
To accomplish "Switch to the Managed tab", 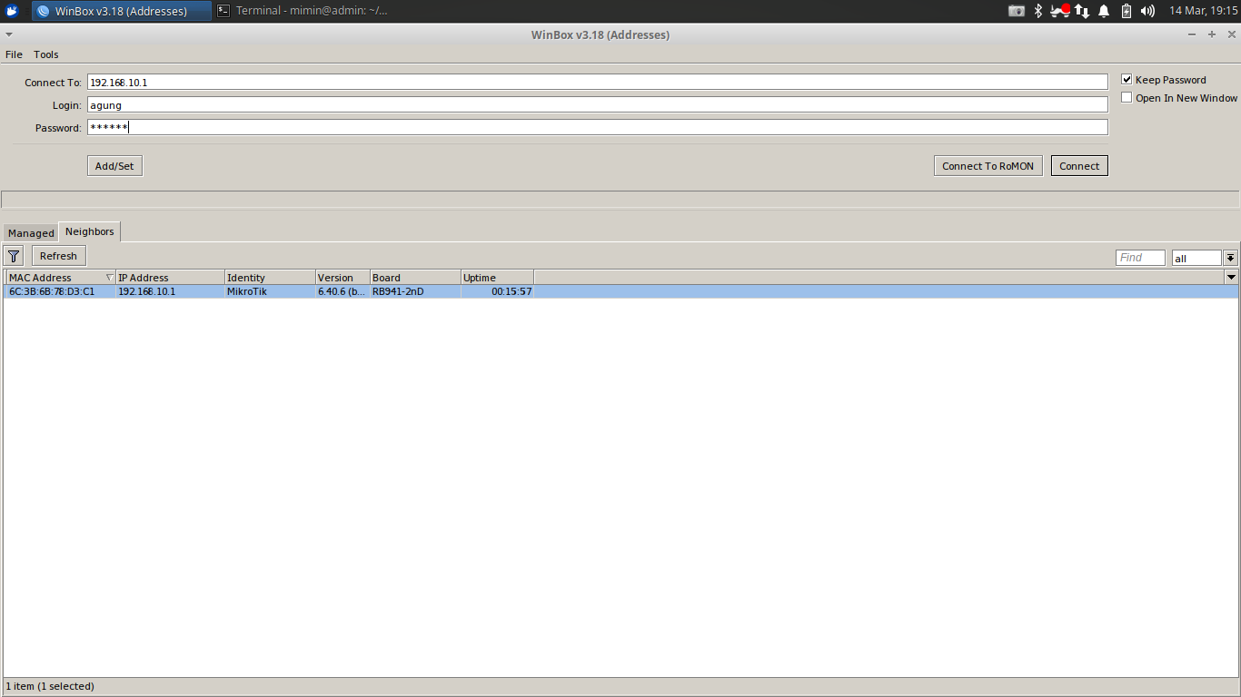I will click(31, 233).
